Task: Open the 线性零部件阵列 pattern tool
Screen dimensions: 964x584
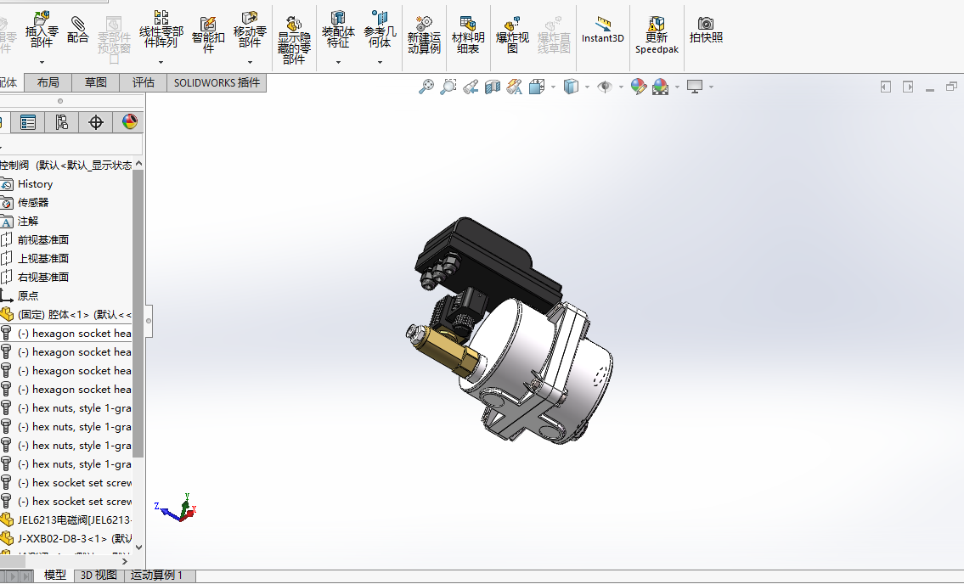Action: (x=161, y=29)
